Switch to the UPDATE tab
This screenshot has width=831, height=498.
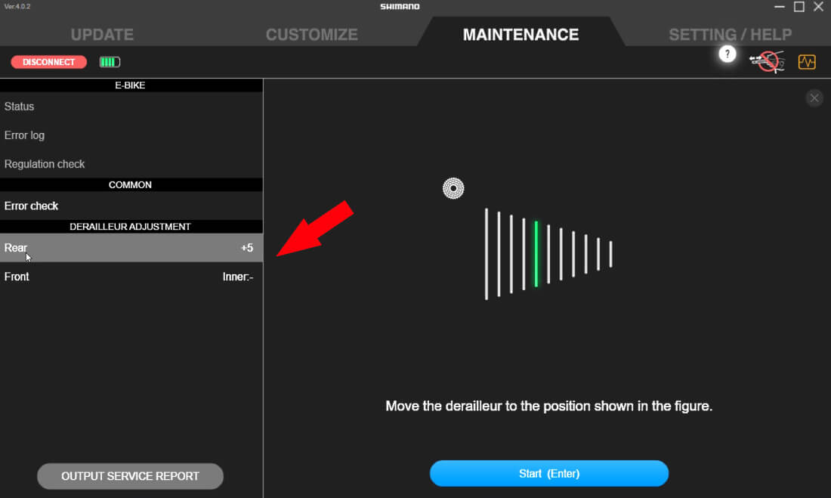[101, 34]
